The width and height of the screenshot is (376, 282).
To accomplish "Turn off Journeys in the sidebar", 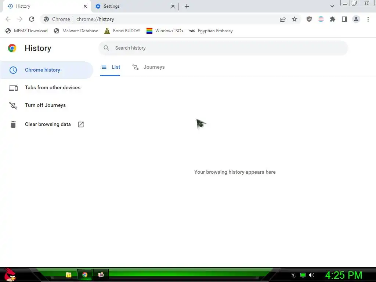I will pos(47,105).
